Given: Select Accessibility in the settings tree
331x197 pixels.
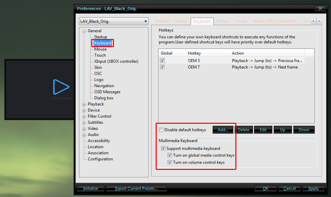Looking at the screenshot, I should pos(99,141).
